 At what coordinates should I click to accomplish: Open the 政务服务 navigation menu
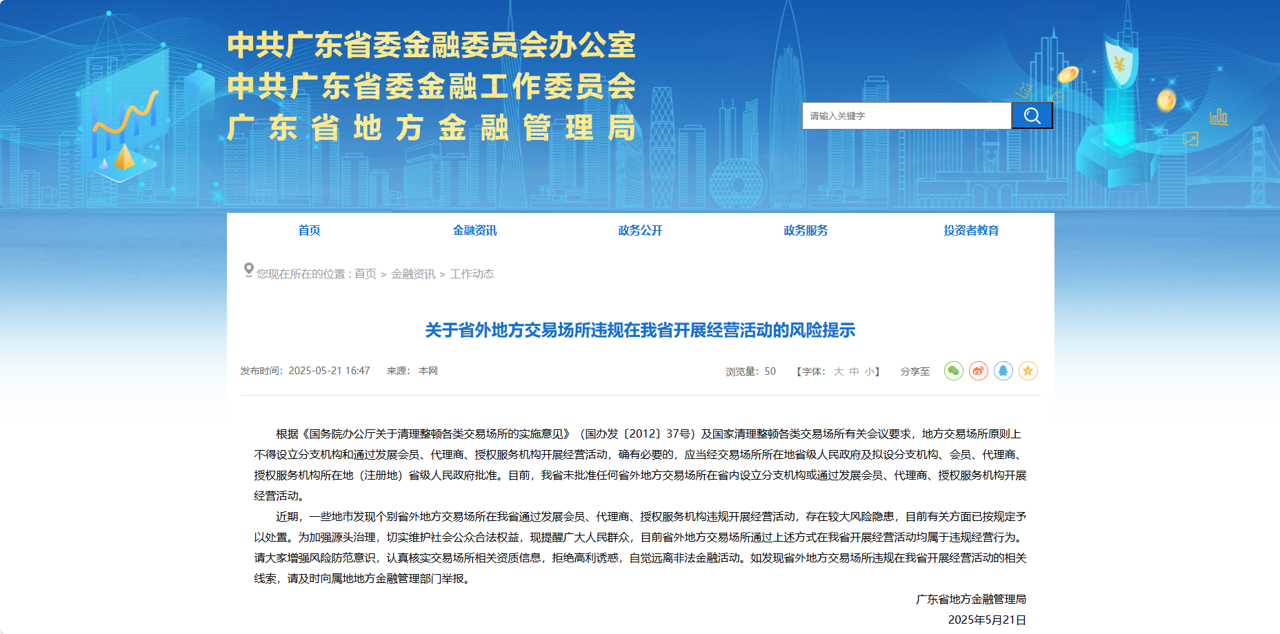click(806, 230)
